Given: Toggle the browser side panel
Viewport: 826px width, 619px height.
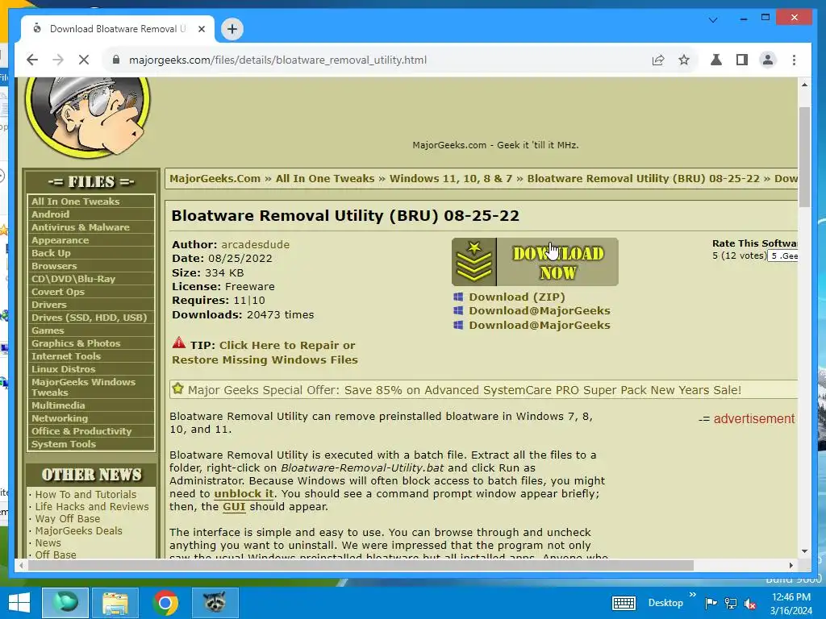Looking at the screenshot, I should tap(742, 60).
